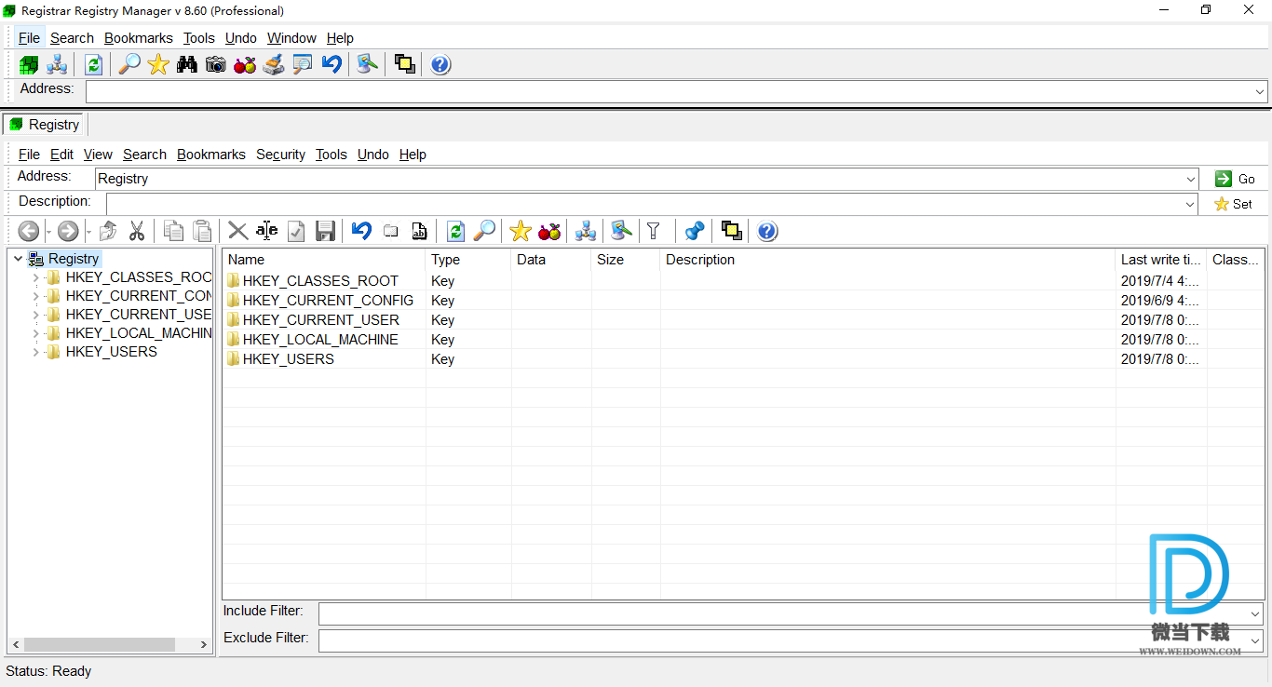Click the scissors Cut icon
This screenshot has height=687, width=1272.
tap(137, 231)
